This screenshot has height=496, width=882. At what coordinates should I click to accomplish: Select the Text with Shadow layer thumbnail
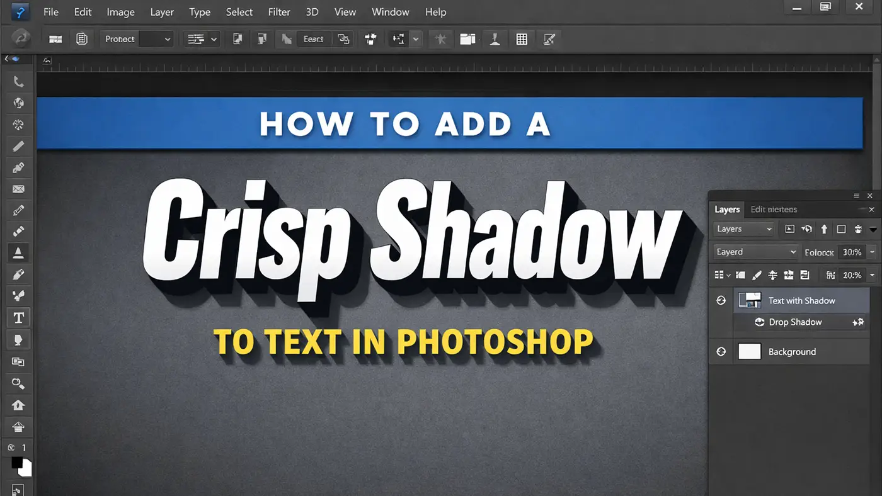point(750,300)
